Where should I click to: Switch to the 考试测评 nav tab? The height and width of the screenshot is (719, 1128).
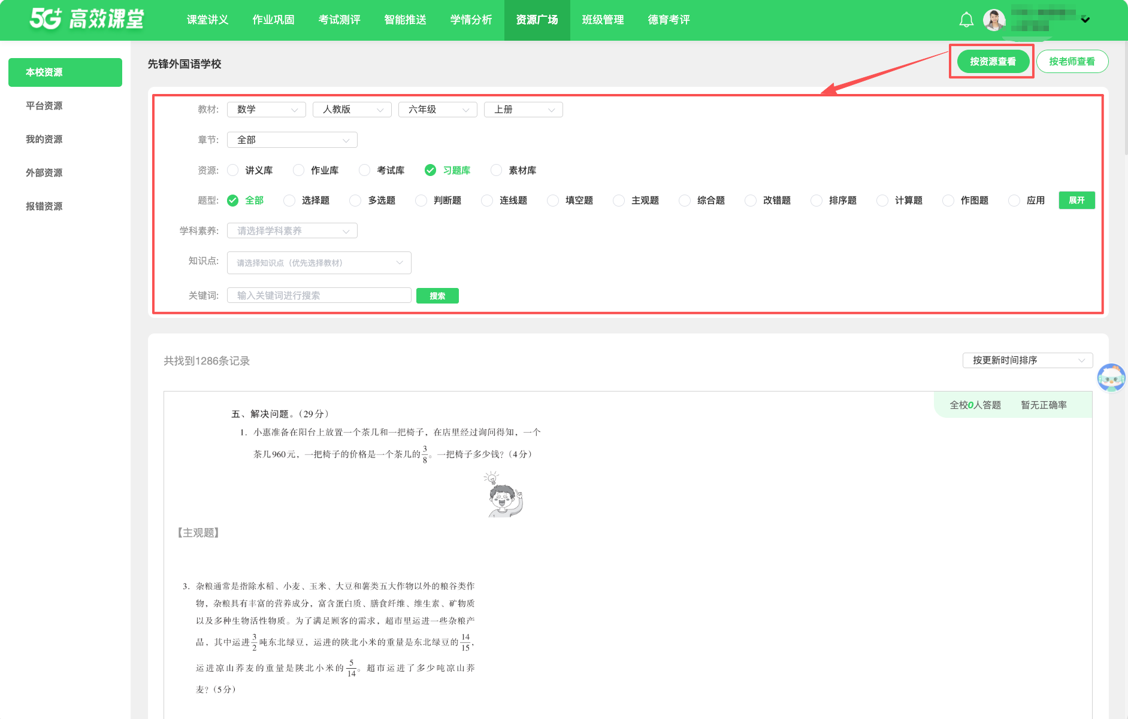tap(340, 20)
